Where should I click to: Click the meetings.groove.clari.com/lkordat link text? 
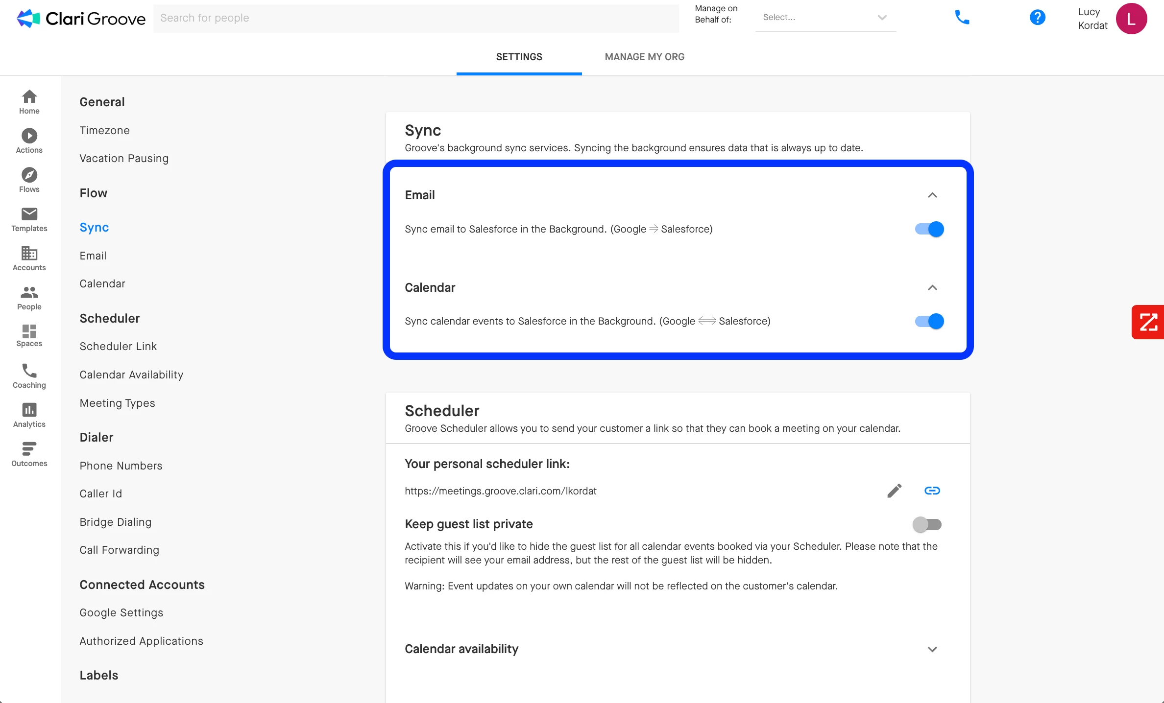pos(500,491)
